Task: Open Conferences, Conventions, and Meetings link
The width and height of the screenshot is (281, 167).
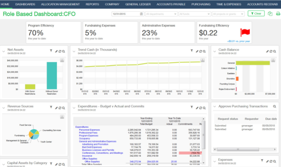Action: click(102, 153)
